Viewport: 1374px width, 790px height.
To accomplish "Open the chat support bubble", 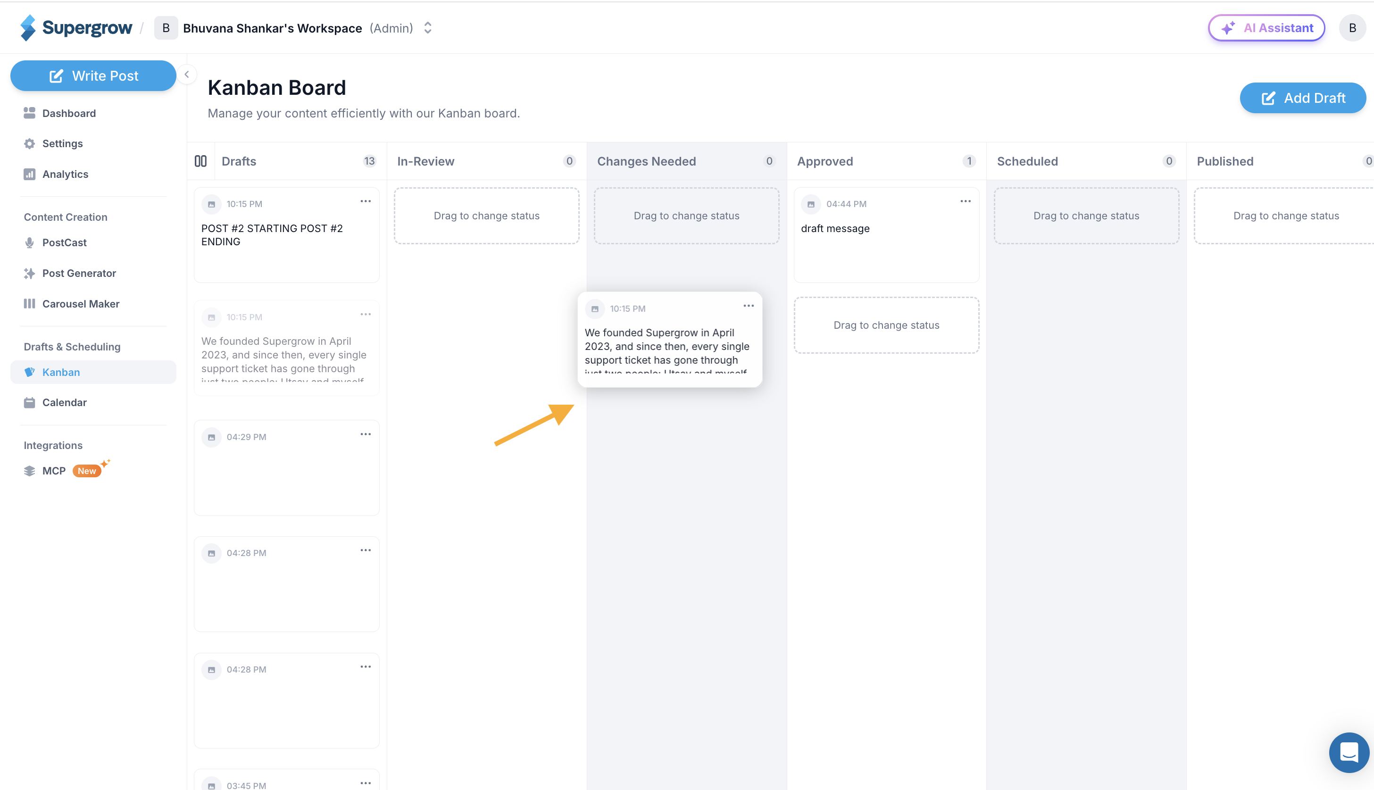I will (x=1349, y=753).
